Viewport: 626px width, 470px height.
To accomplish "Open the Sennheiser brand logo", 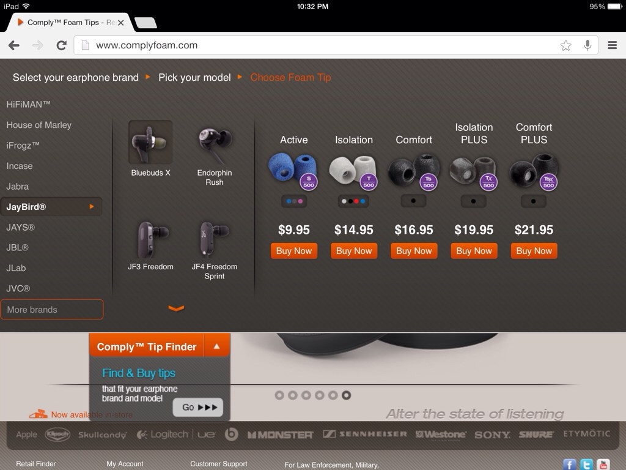I will click(365, 434).
